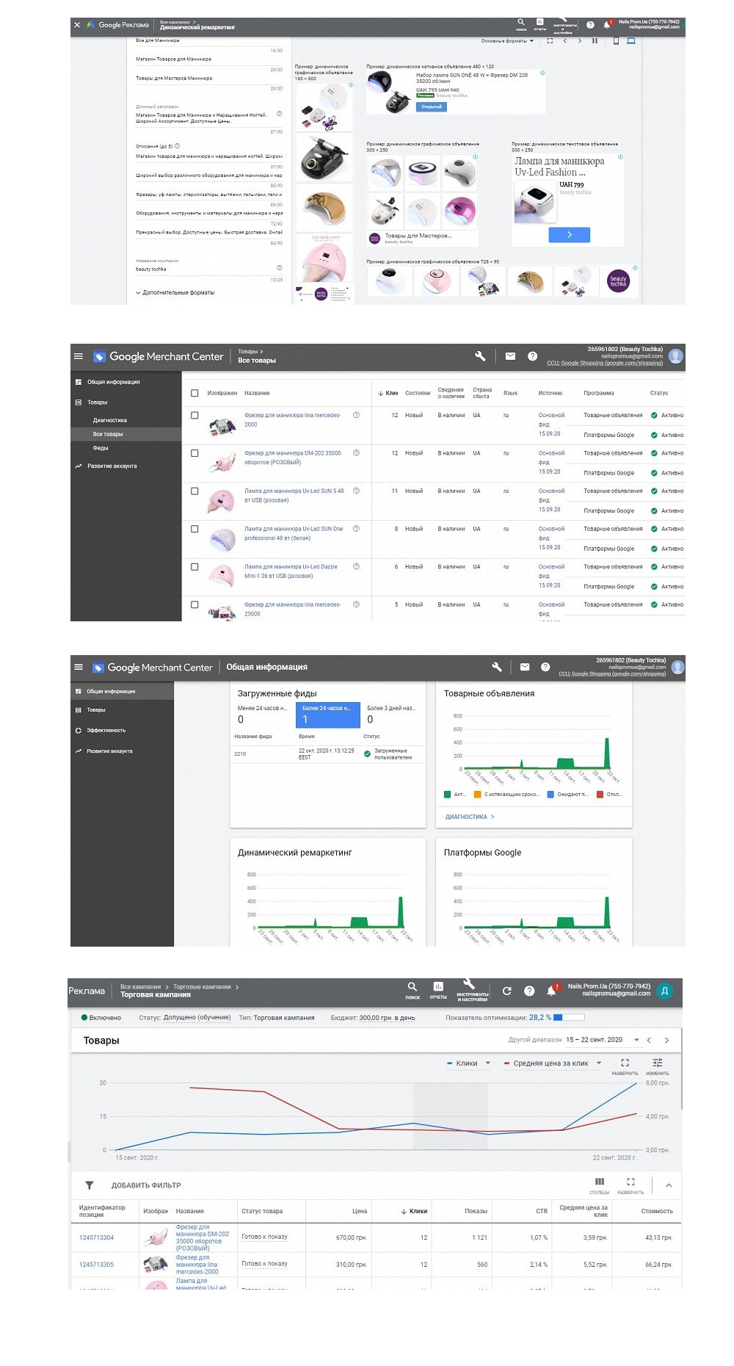Open mail icon in Все товары header
The height and width of the screenshot is (1366, 734).
(x=510, y=356)
